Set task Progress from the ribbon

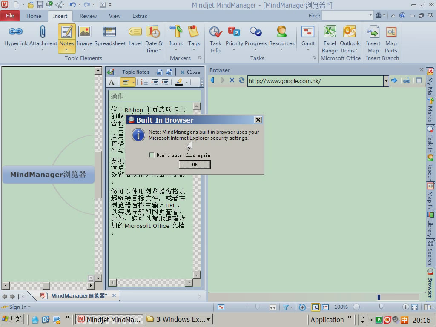[255, 35]
